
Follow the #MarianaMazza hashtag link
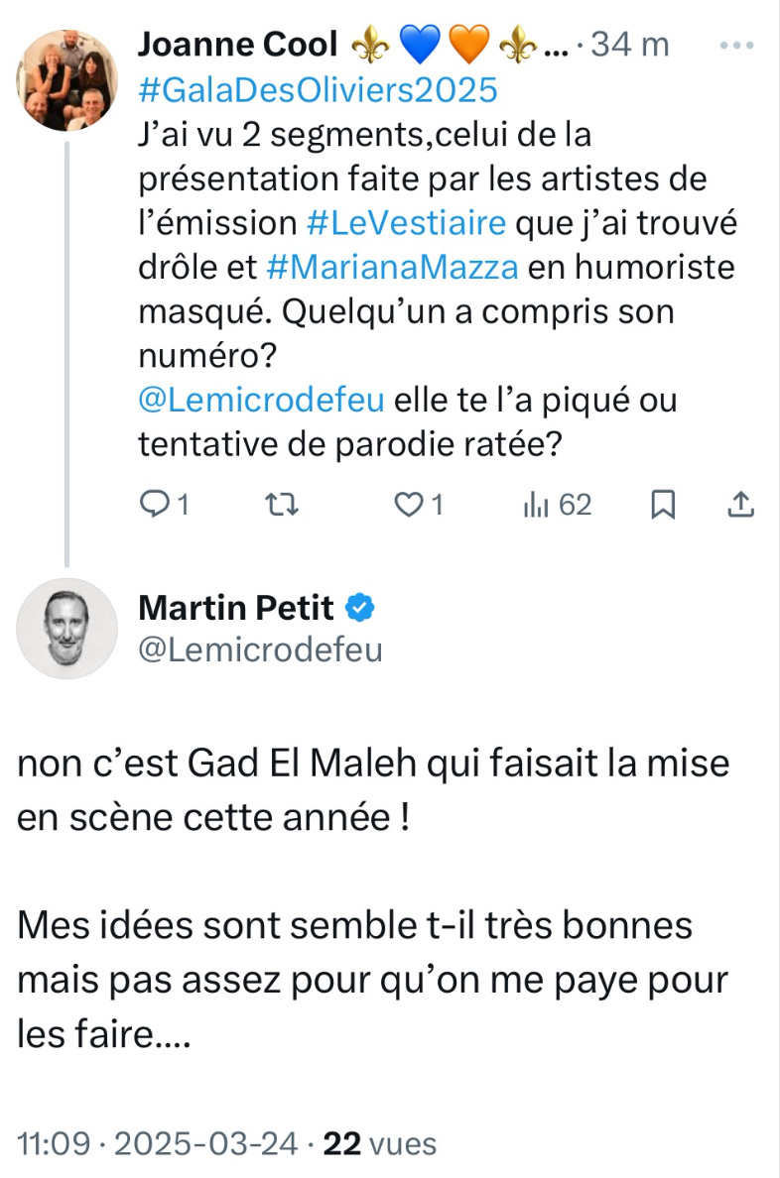tap(393, 267)
